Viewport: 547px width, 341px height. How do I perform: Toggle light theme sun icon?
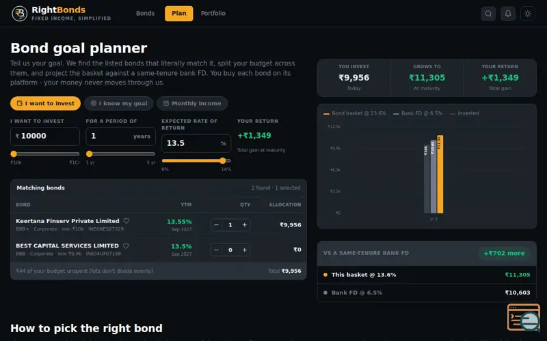coord(527,14)
